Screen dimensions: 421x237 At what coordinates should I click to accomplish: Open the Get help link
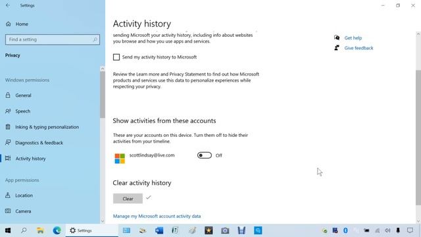pyautogui.click(x=353, y=38)
